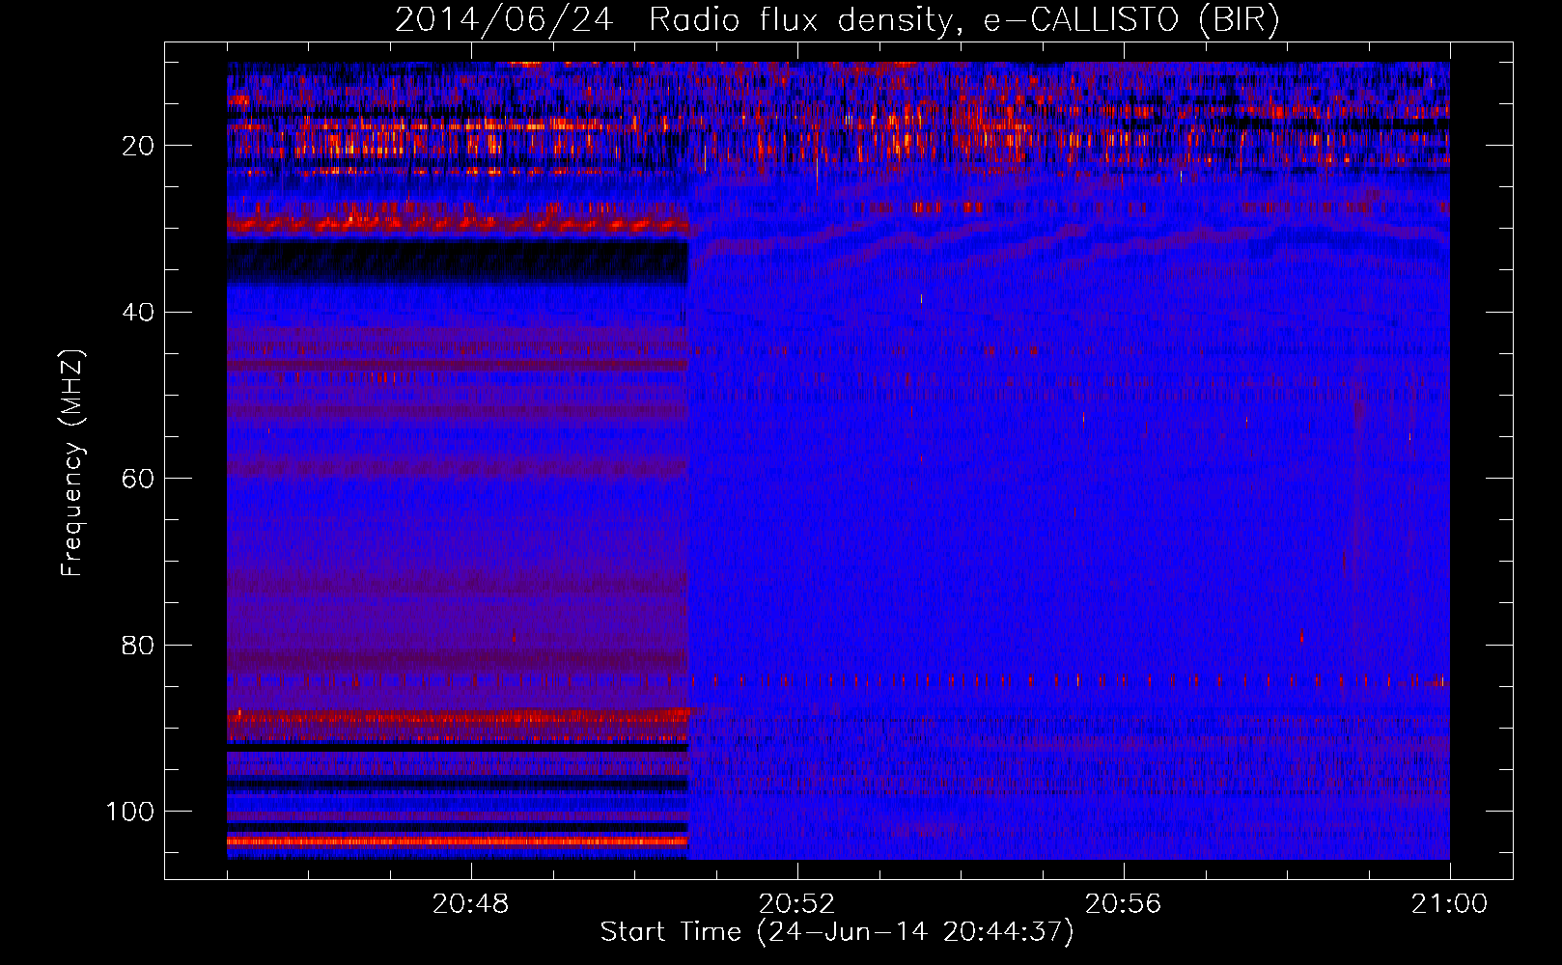Click the 20:52 time tick label
This screenshot has width=1562, height=965.
click(x=796, y=904)
